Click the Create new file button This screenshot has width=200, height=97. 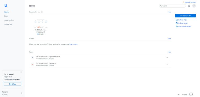tap(185, 16)
